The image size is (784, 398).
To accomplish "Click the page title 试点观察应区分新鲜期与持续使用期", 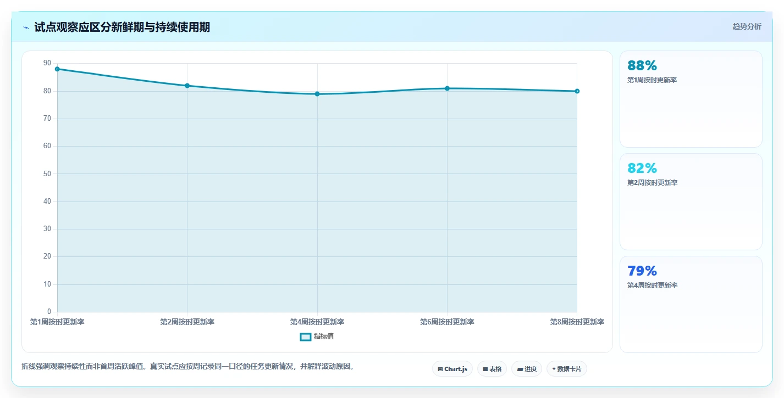I will (x=122, y=27).
